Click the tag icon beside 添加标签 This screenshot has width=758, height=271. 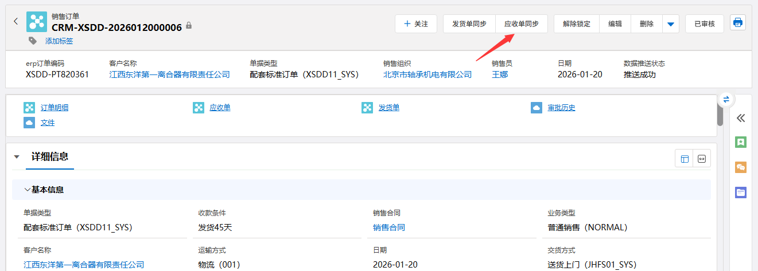[x=33, y=41]
